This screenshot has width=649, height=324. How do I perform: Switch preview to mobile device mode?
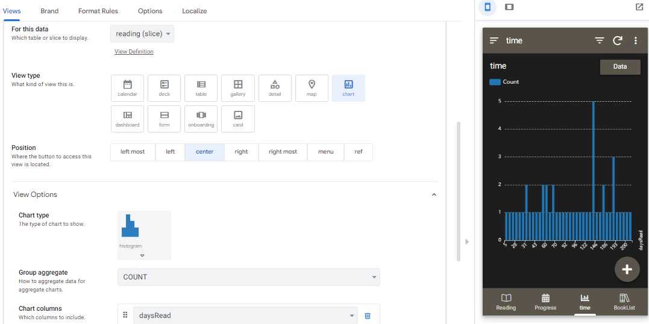(488, 7)
